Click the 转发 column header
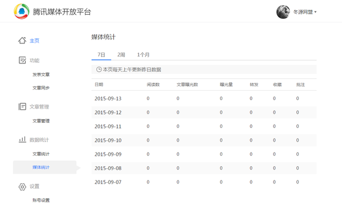The width and height of the screenshot is (342, 213). (254, 85)
